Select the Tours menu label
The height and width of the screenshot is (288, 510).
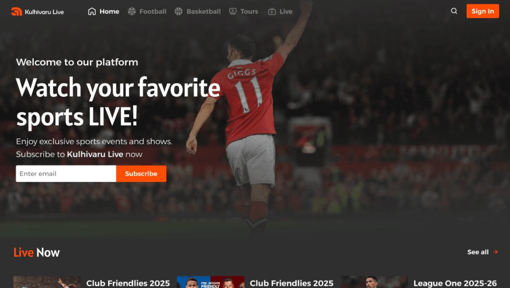[x=249, y=11]
